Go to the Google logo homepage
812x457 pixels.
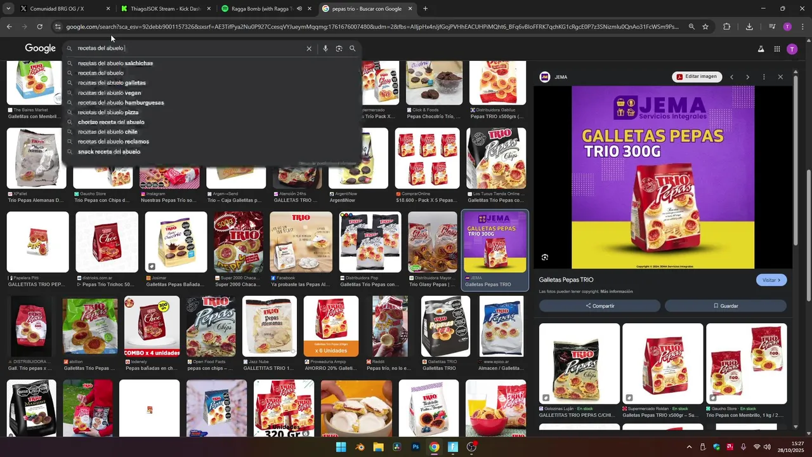point(41,48)
